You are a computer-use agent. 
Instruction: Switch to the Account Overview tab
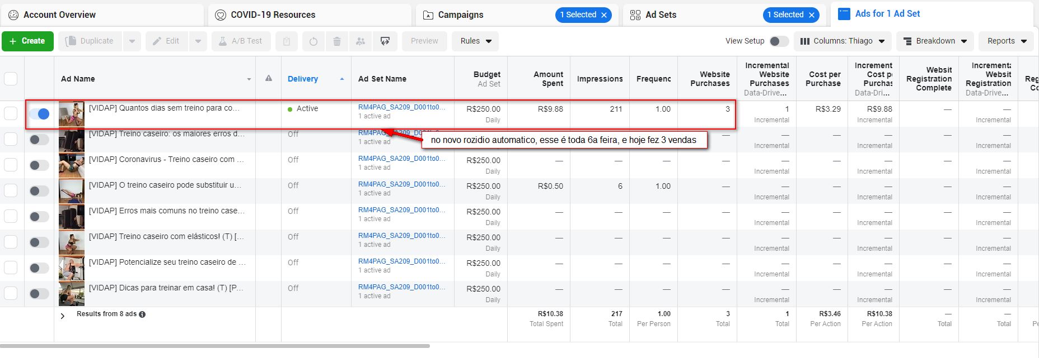coord(59,15)
